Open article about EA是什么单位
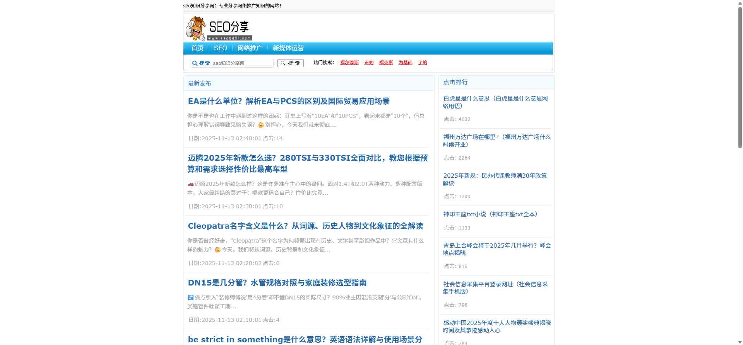Screen dimensions: 743x345 pyautogui.click(x=288, y=101)
